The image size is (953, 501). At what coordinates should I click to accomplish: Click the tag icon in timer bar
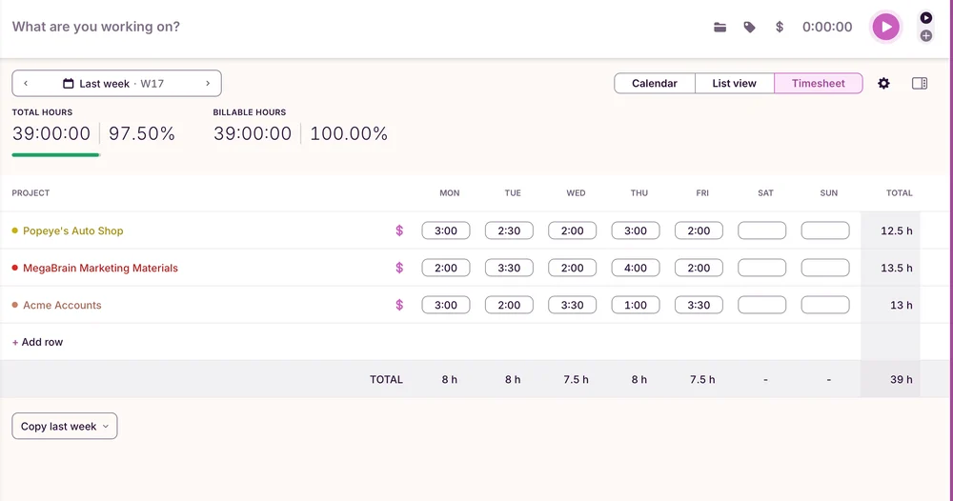coord(749,27)
